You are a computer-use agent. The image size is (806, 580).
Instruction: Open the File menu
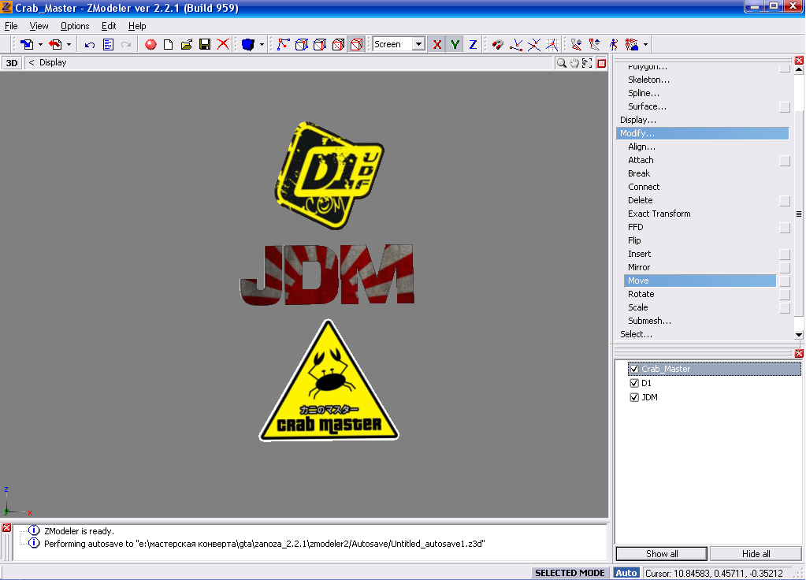click(x=11, y=26)
